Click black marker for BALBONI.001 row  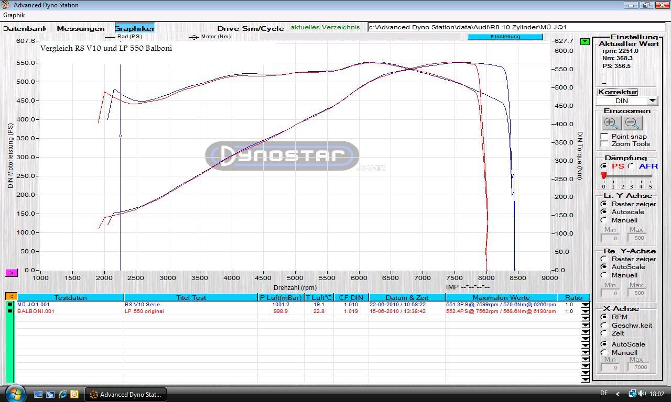point(9,311)
